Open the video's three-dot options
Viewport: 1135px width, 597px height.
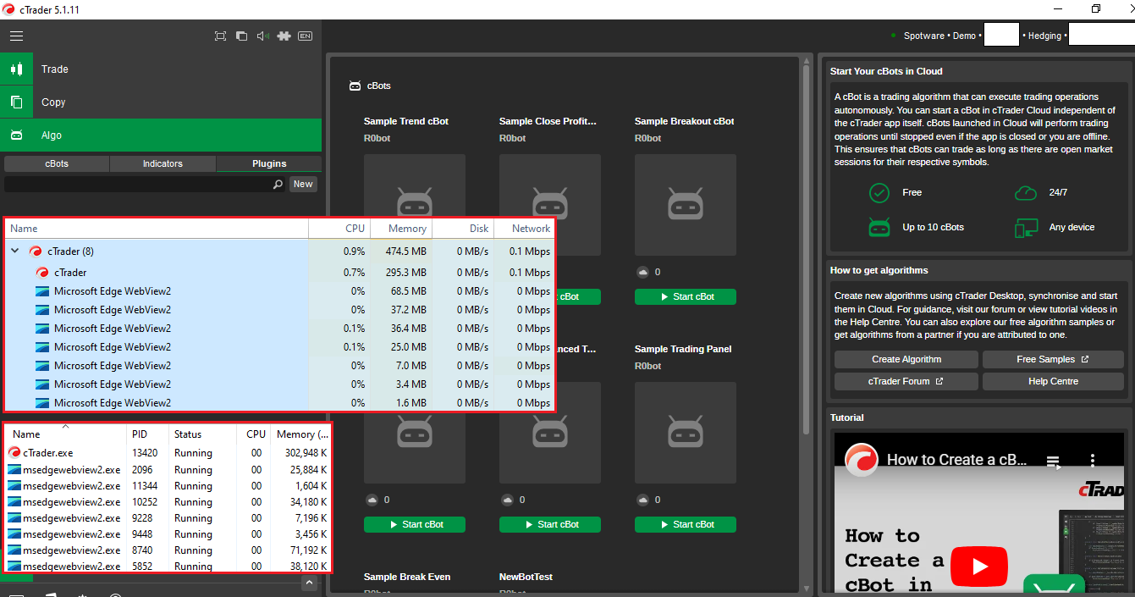click(1092, 462)
